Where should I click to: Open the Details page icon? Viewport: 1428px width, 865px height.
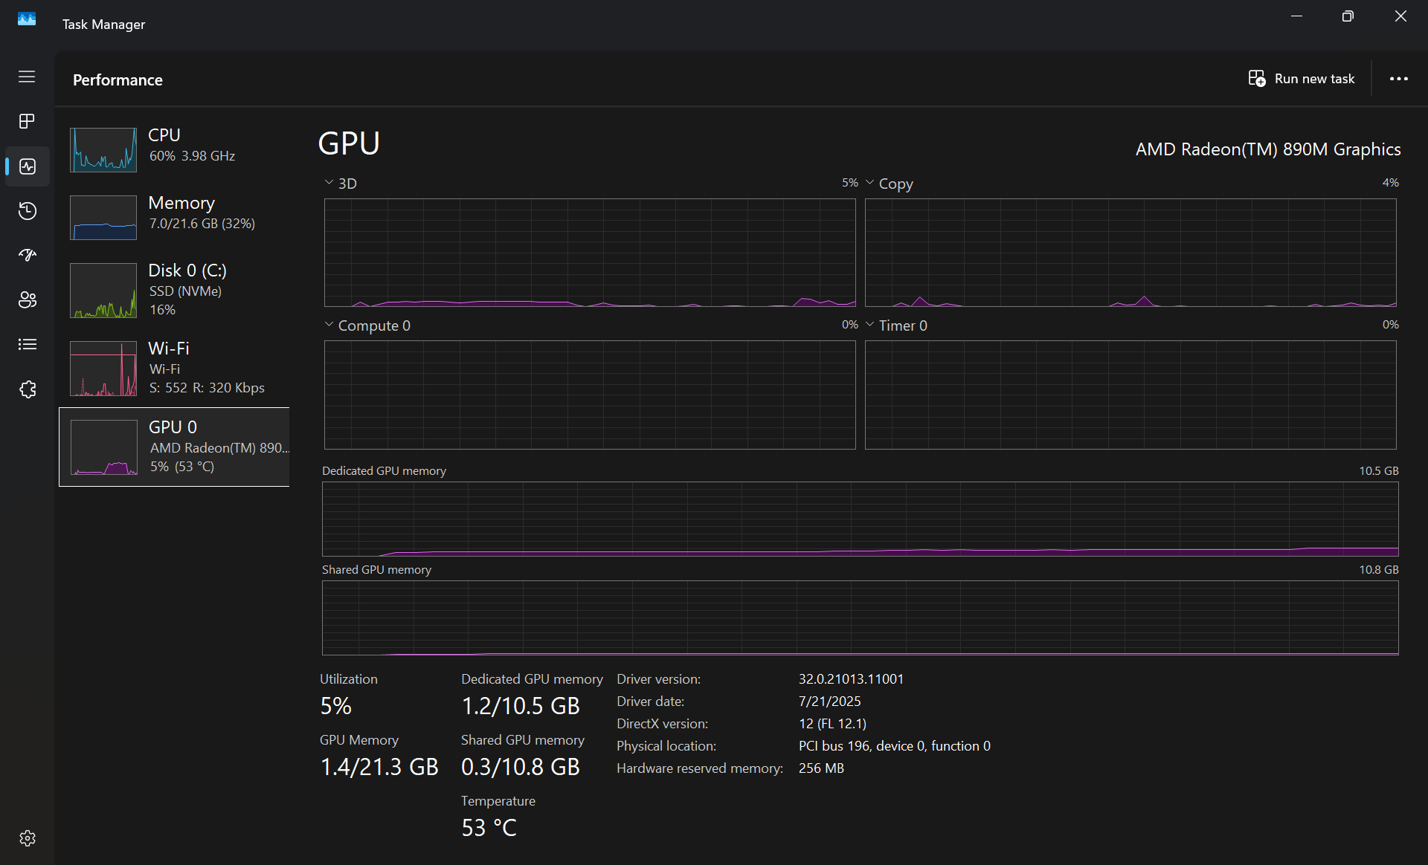click(x=27, y=344)
